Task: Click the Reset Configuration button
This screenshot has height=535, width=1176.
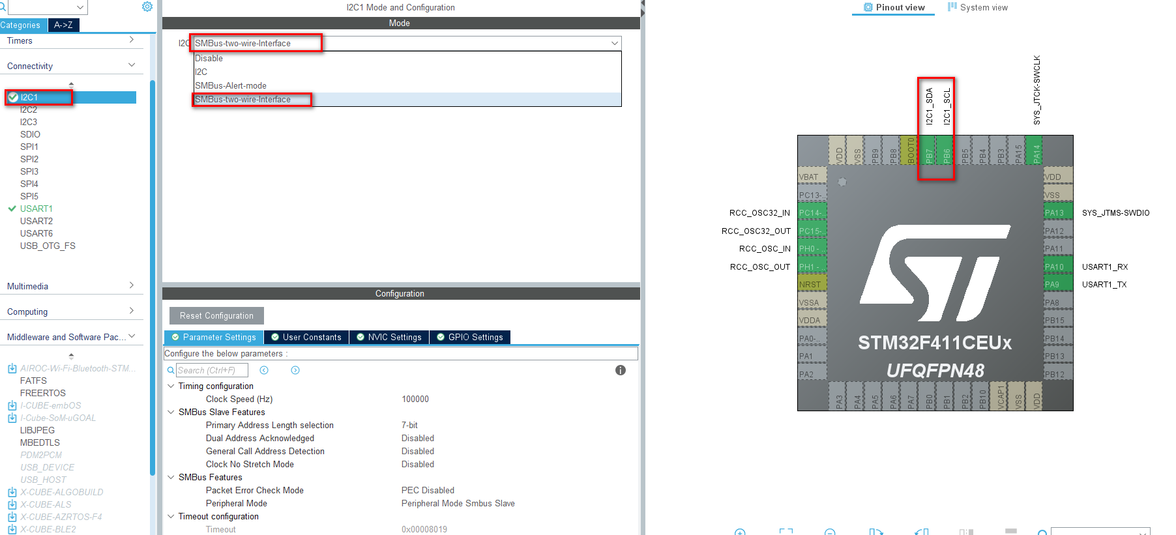Action: point(216,315)
